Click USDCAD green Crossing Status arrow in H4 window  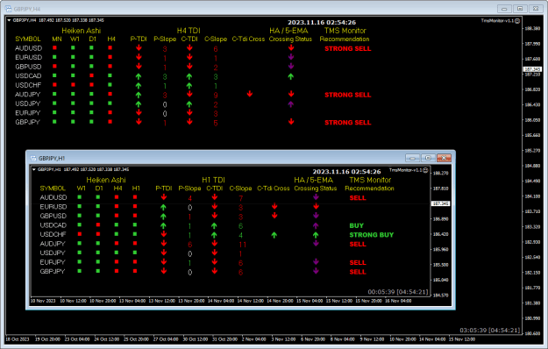(x=291, y=76)
